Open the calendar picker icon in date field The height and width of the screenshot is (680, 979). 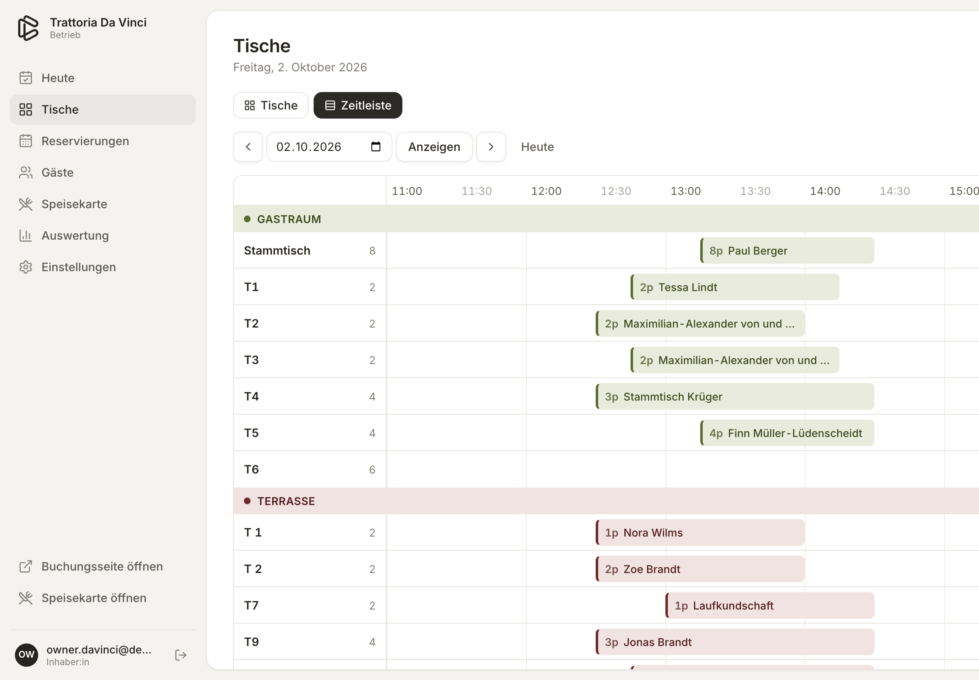click(x=375, y=146)
